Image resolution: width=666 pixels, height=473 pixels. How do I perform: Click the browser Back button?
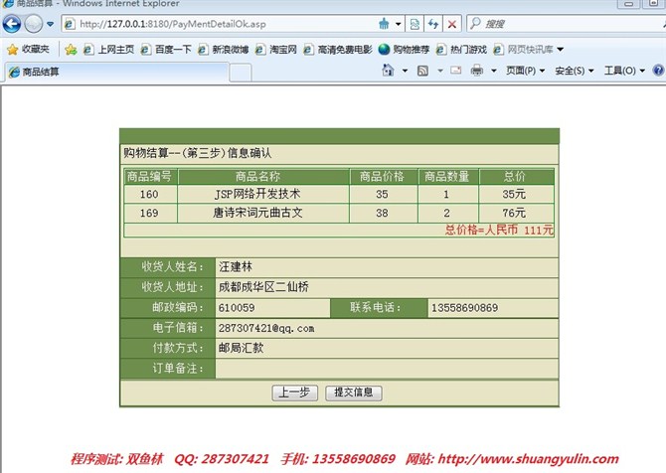(x=13, y=24)
